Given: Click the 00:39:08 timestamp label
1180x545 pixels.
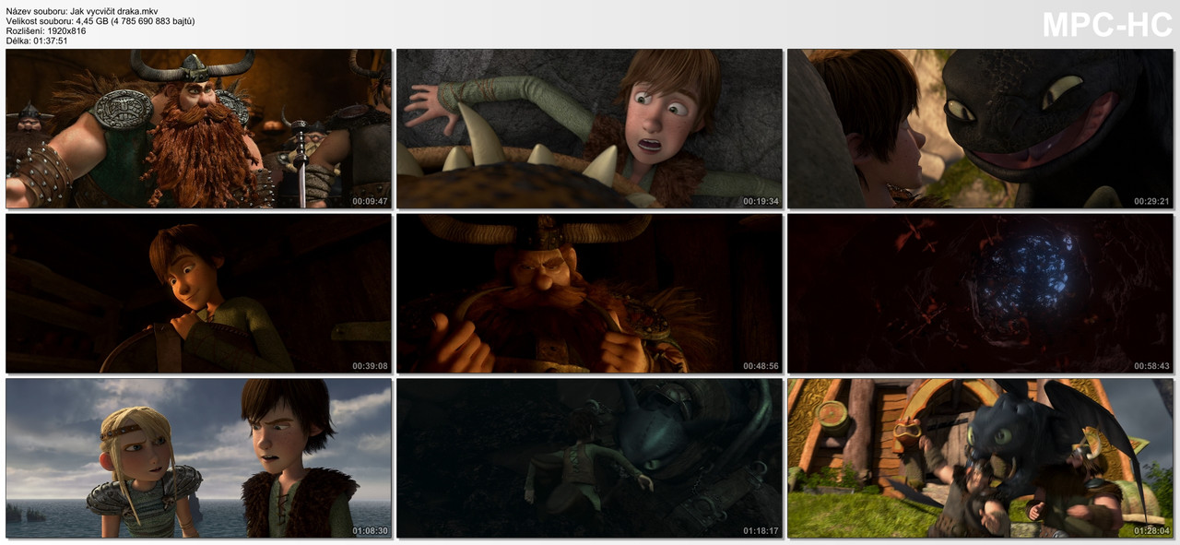Looking at the screenshot, I should point(370,366).
